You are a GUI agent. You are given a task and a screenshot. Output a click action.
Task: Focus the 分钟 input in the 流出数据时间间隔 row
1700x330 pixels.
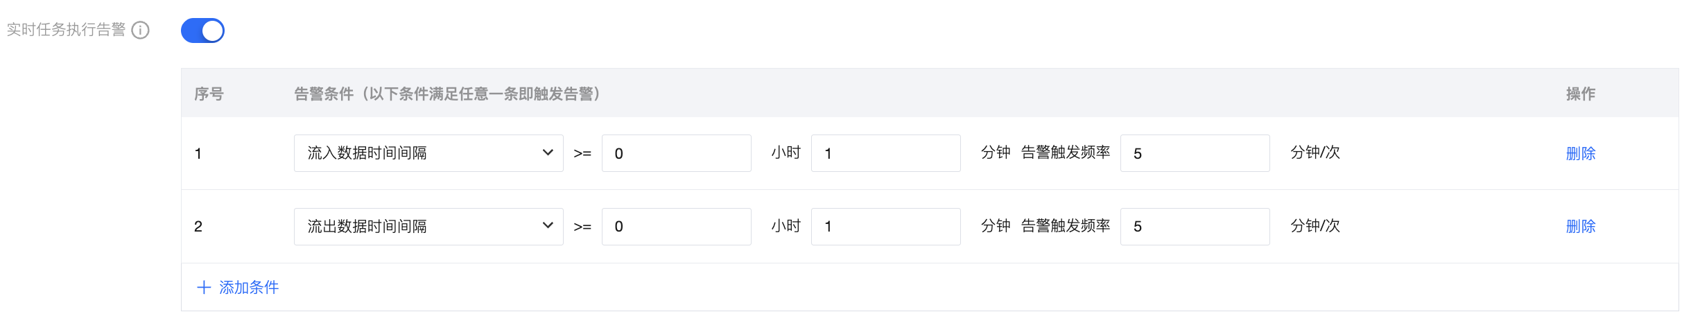[x=885, y=227]
